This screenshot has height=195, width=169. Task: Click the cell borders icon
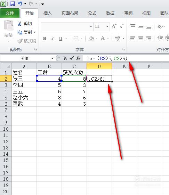[x=76, y=39]
